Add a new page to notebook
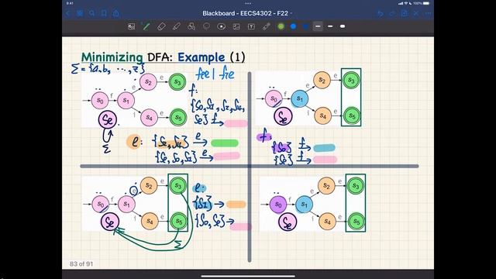Screen dimensions: 496x279 coord(405,14)
